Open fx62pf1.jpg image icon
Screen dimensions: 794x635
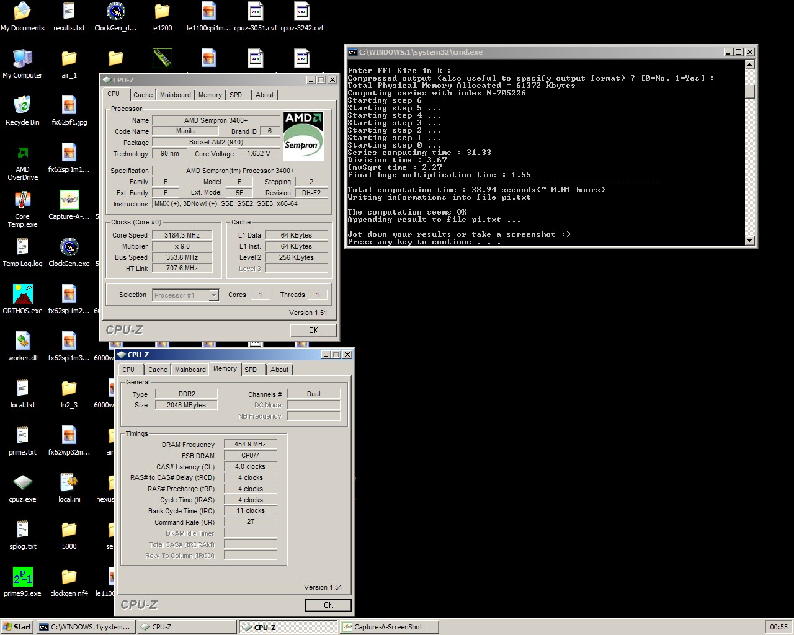69,111
